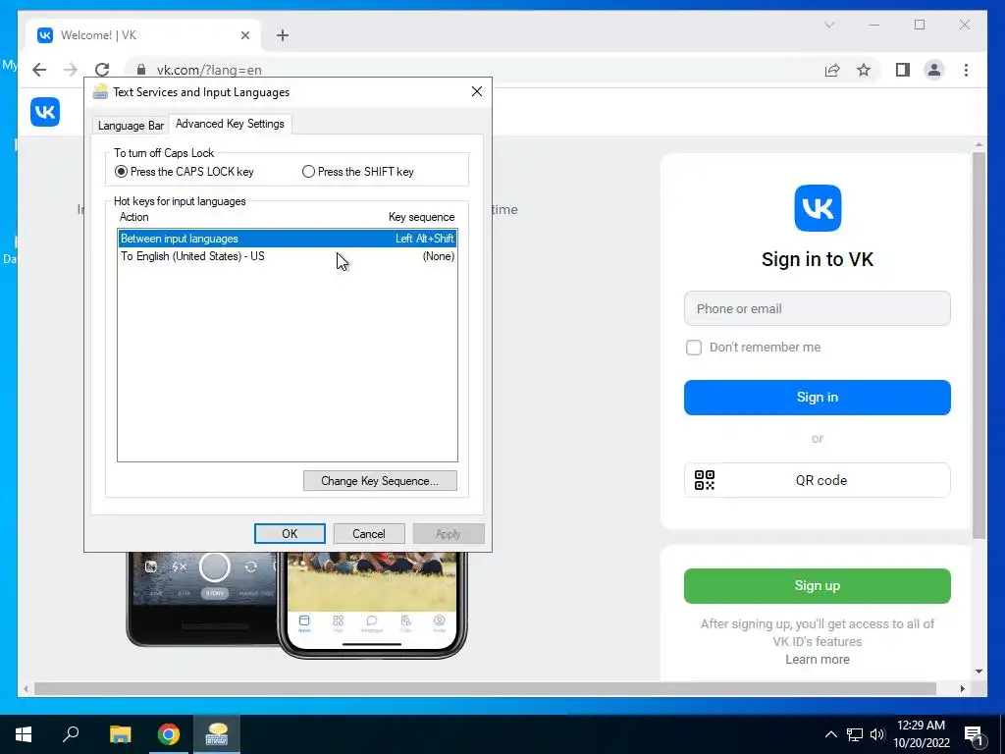
Task: Click Cancel in the dialog
Action: 369,533
